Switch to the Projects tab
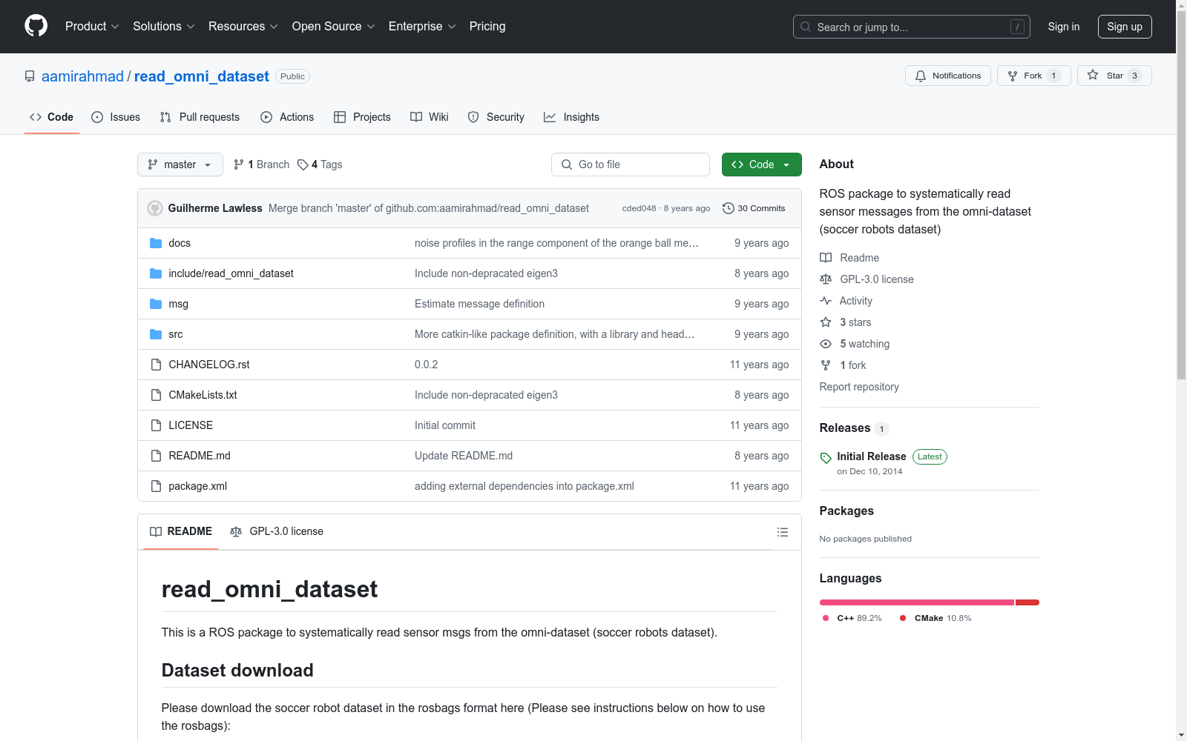The image size is (1187, 741). pos(362,117)
